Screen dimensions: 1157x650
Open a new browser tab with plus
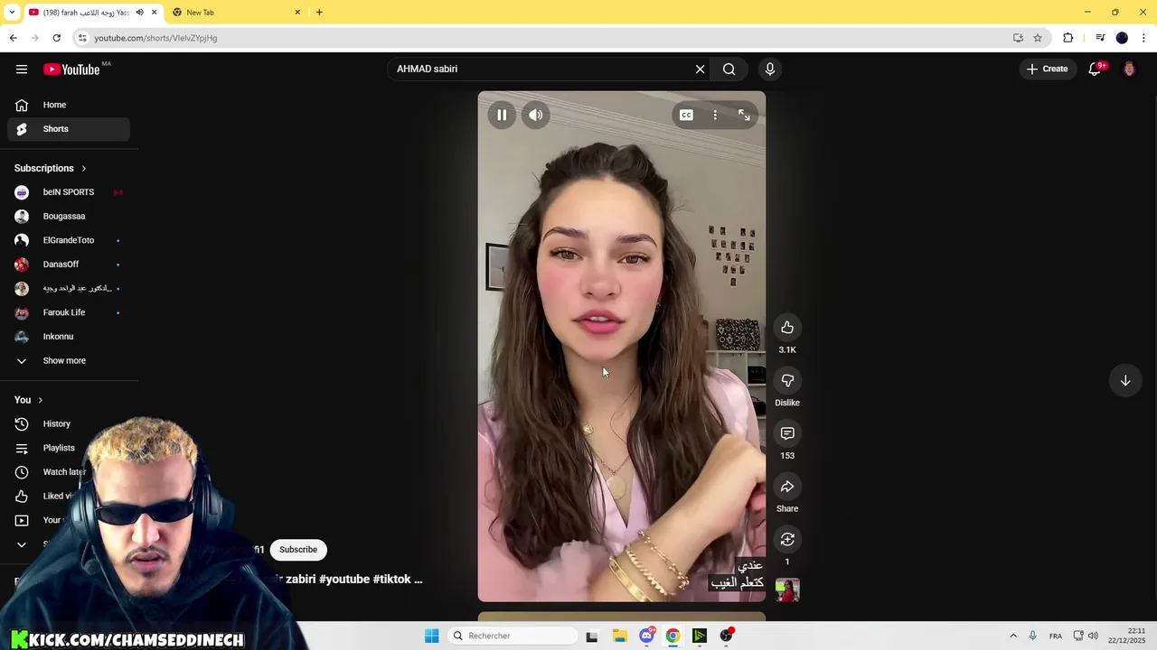pyautogui.click(x=319, y=13)
